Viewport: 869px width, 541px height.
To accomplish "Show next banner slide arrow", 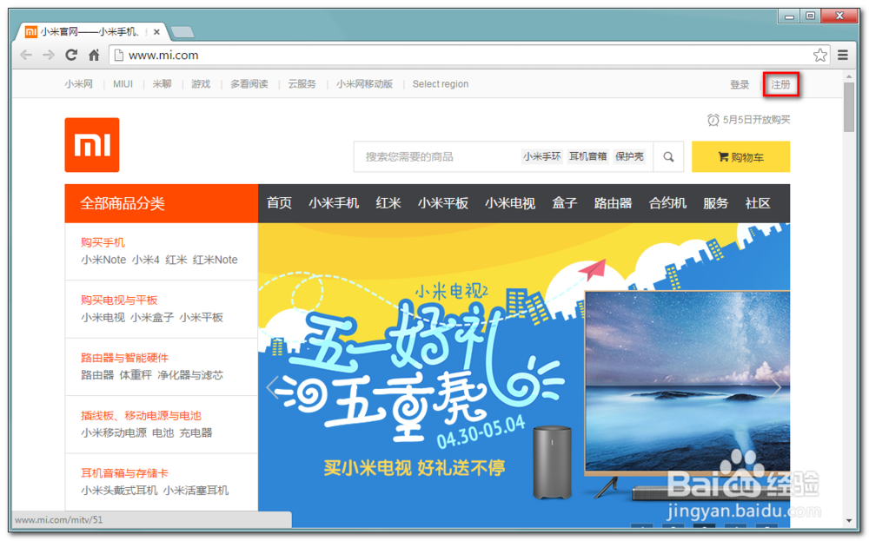I will (x=776, y=387).
